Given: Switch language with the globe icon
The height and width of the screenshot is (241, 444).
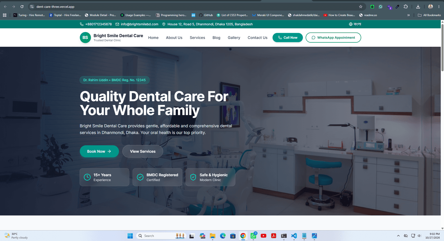Looking at the screenshot, I should point(351,24).
